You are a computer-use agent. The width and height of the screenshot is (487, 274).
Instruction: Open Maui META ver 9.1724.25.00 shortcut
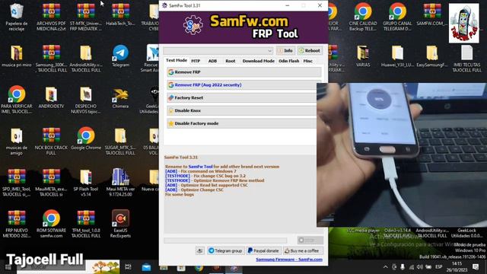click(x=120, y=183)
